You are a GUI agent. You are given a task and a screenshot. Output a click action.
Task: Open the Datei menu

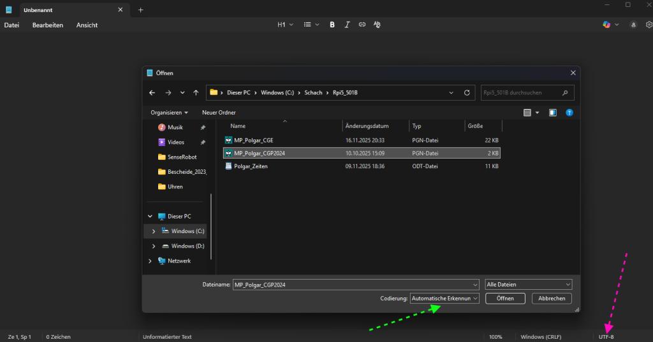(11, 25)
